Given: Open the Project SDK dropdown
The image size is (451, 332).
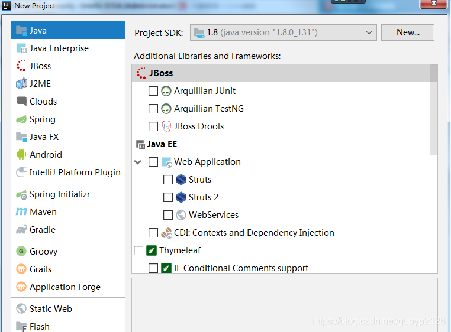Looking at the screenshot, I should coord(284,32).
